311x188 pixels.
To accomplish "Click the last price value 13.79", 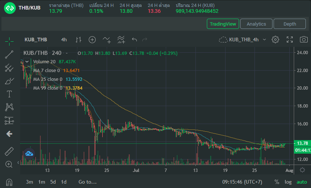I will tap(55, 11).
